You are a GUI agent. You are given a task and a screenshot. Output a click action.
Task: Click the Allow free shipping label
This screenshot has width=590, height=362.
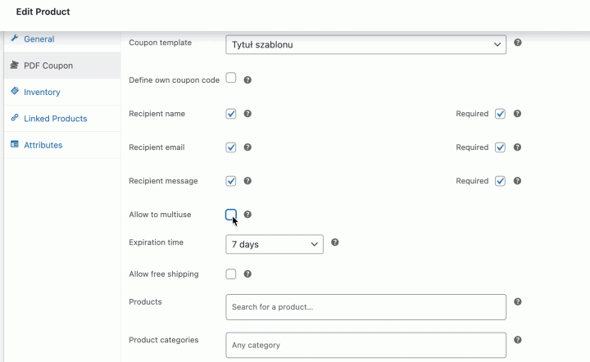click(164, 274)
